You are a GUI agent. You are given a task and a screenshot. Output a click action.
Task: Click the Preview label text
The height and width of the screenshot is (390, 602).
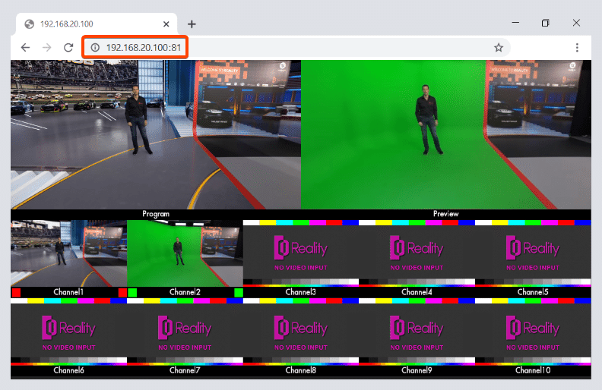point(445,214)
